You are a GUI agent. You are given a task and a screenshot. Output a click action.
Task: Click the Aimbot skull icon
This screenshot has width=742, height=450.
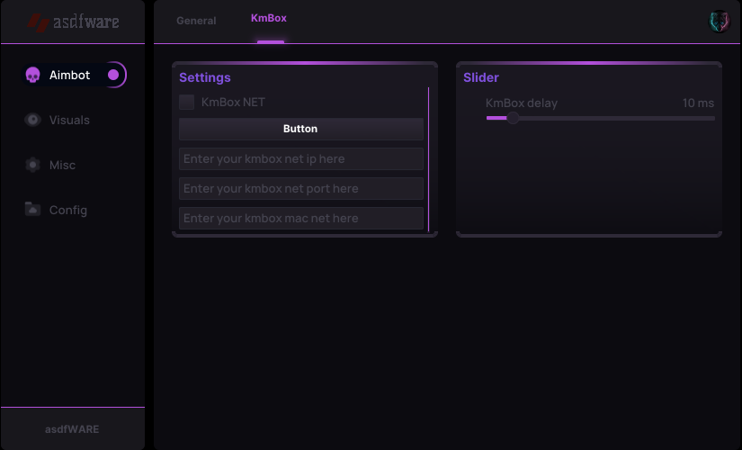pyautogui.click(x=32, y=75)
